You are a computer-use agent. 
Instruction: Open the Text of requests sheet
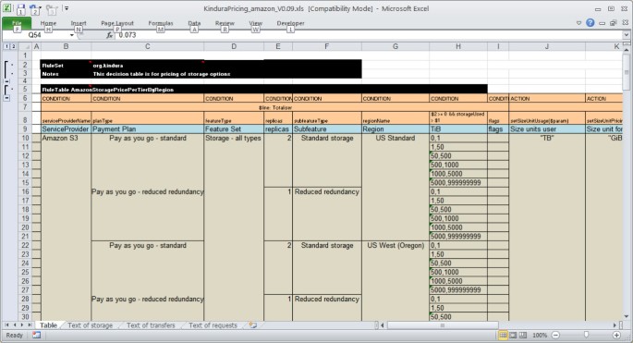[213, 325]
